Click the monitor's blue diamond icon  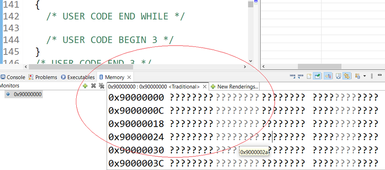[8, 94]
